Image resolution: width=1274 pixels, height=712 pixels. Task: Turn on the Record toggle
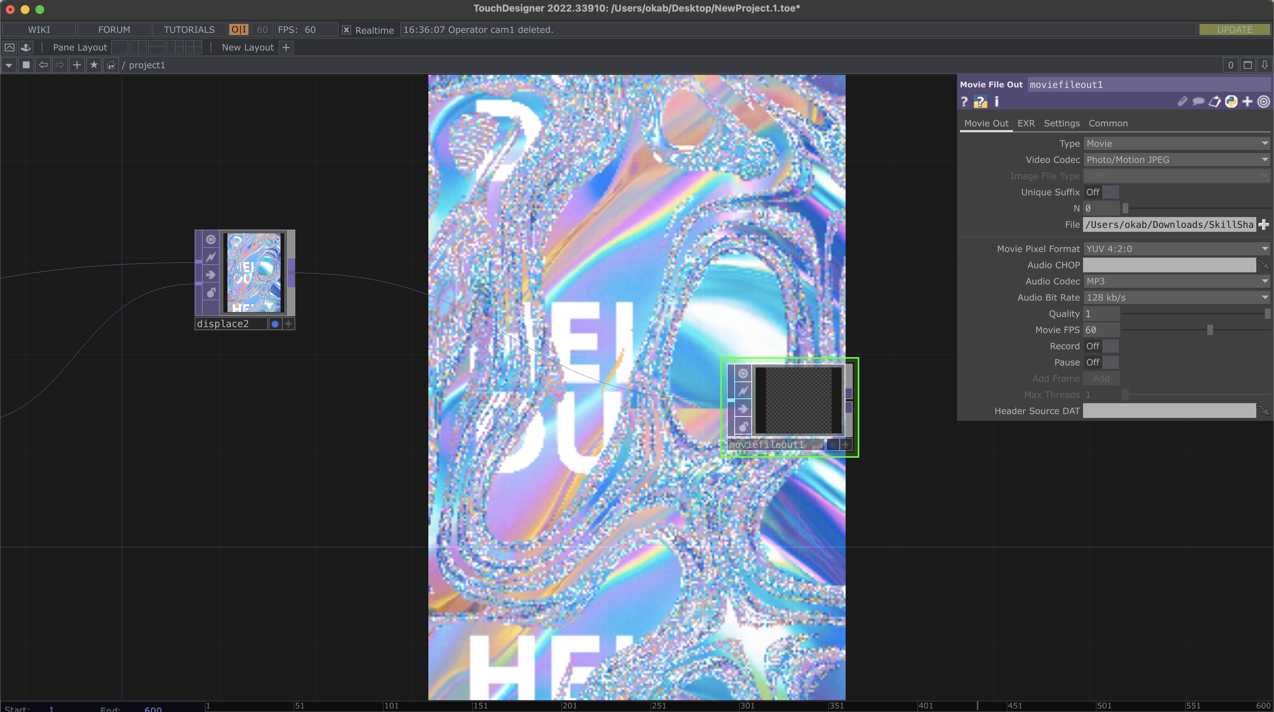pos(1101,346)
